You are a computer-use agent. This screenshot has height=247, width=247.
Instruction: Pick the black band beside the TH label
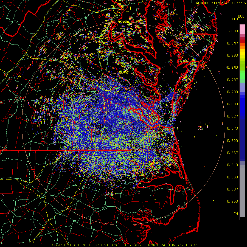[242, 218]
